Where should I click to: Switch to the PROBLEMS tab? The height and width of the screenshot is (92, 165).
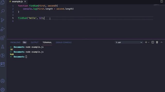15,42
